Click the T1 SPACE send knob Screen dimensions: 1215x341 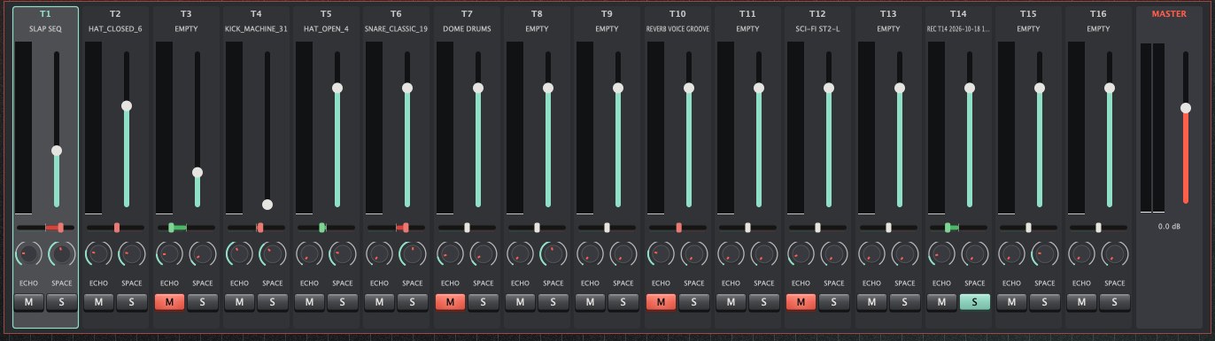pyautogui.click(x=61, y=255)
